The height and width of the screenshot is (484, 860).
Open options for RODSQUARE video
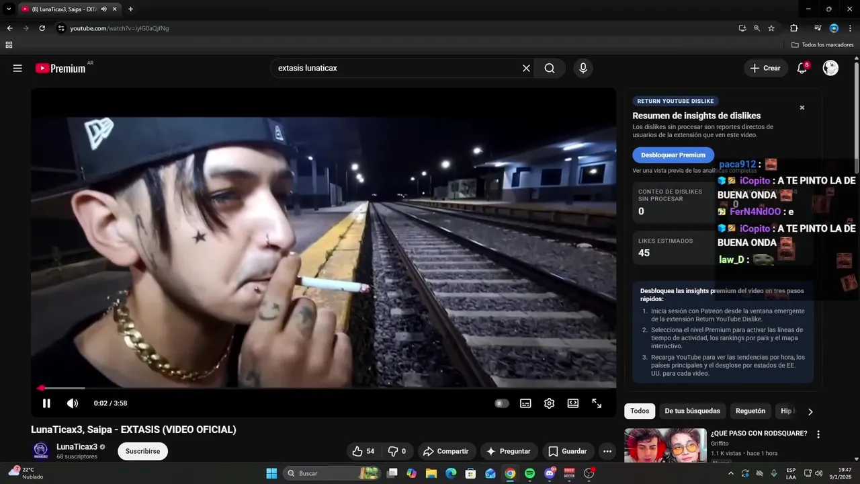[x=818, y=434]
